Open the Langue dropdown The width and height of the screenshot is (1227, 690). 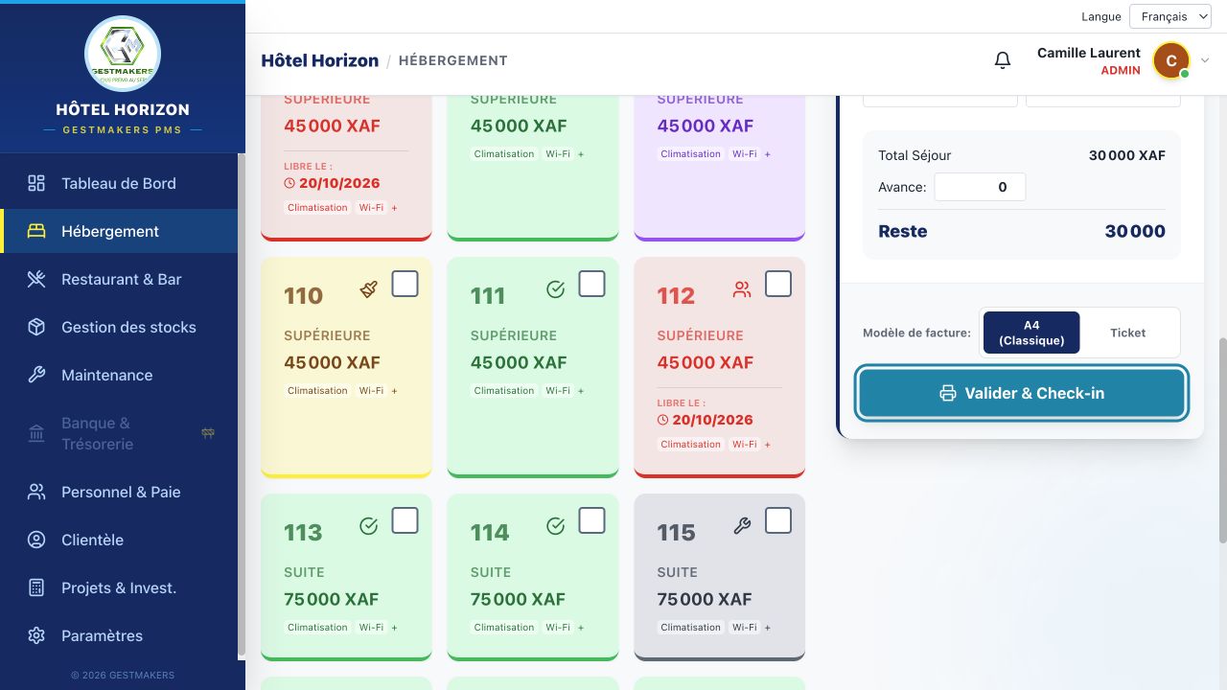pyautogui.click(x=1172, y=16)
